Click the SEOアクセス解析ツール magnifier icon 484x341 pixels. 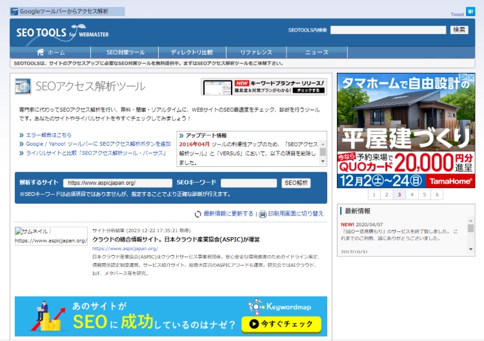coord(23,86)
